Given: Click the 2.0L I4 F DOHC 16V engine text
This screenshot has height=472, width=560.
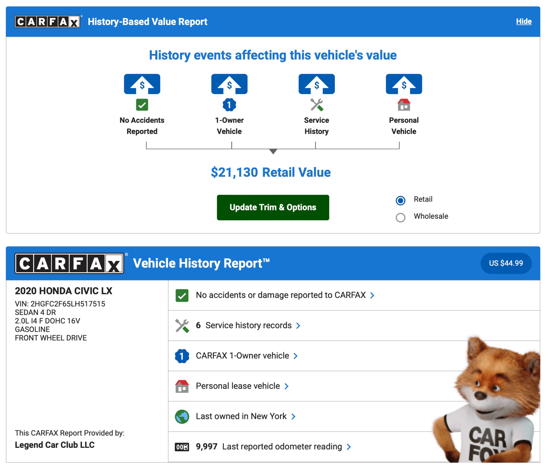Looking at the screenshot, I should pyautogui.click(x=48, y=321).
